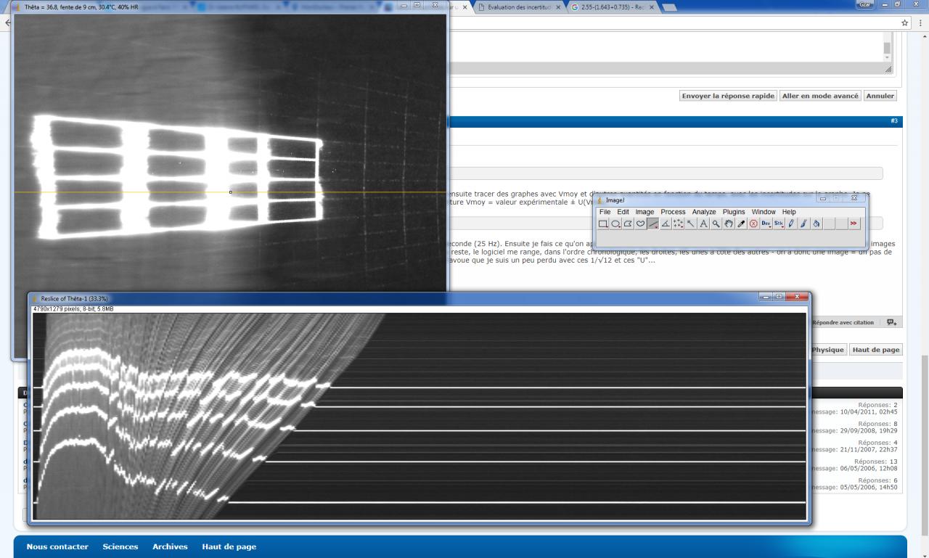
Task: Open the Analyze menu in ImageJ
Action: pos(704,212)
